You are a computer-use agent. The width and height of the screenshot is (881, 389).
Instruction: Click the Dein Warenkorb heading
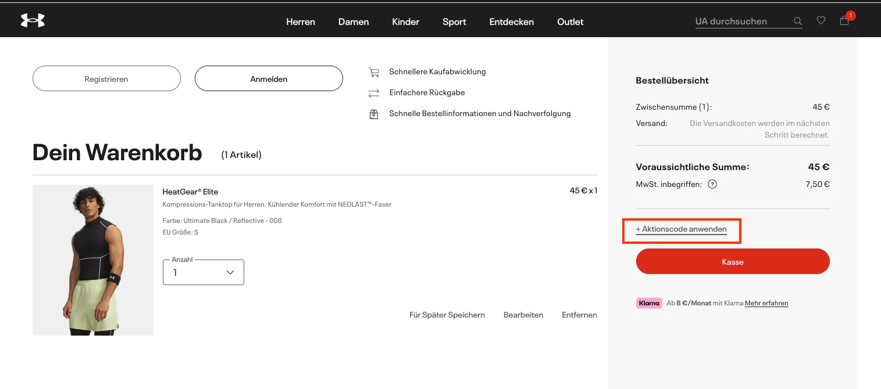[x=117, y=153]
